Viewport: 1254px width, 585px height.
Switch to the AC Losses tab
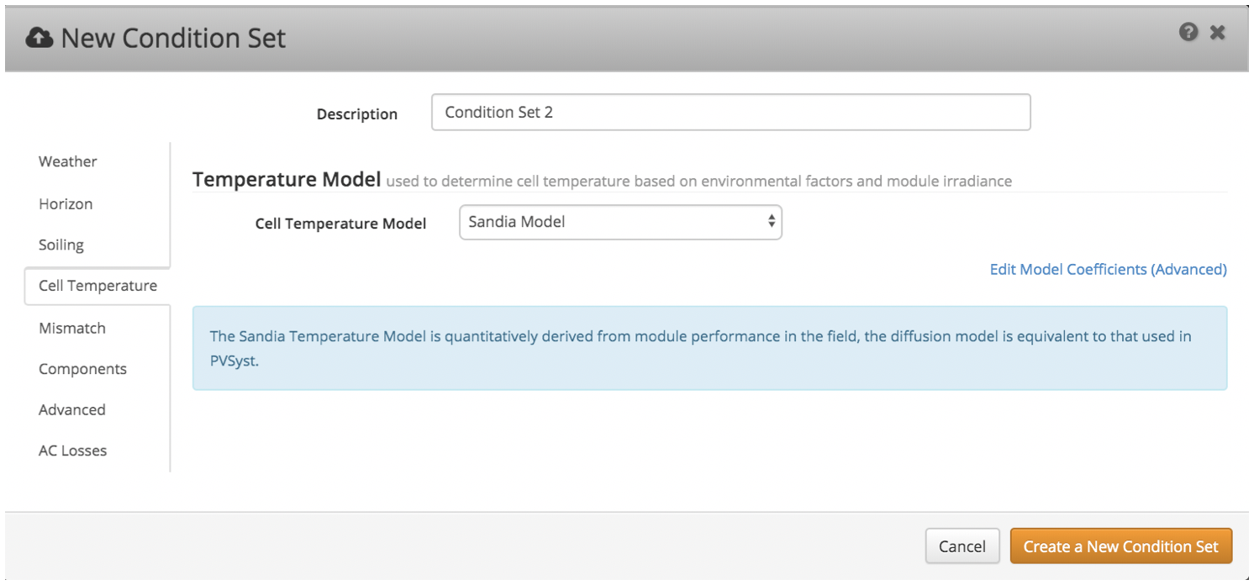[73, 451]
